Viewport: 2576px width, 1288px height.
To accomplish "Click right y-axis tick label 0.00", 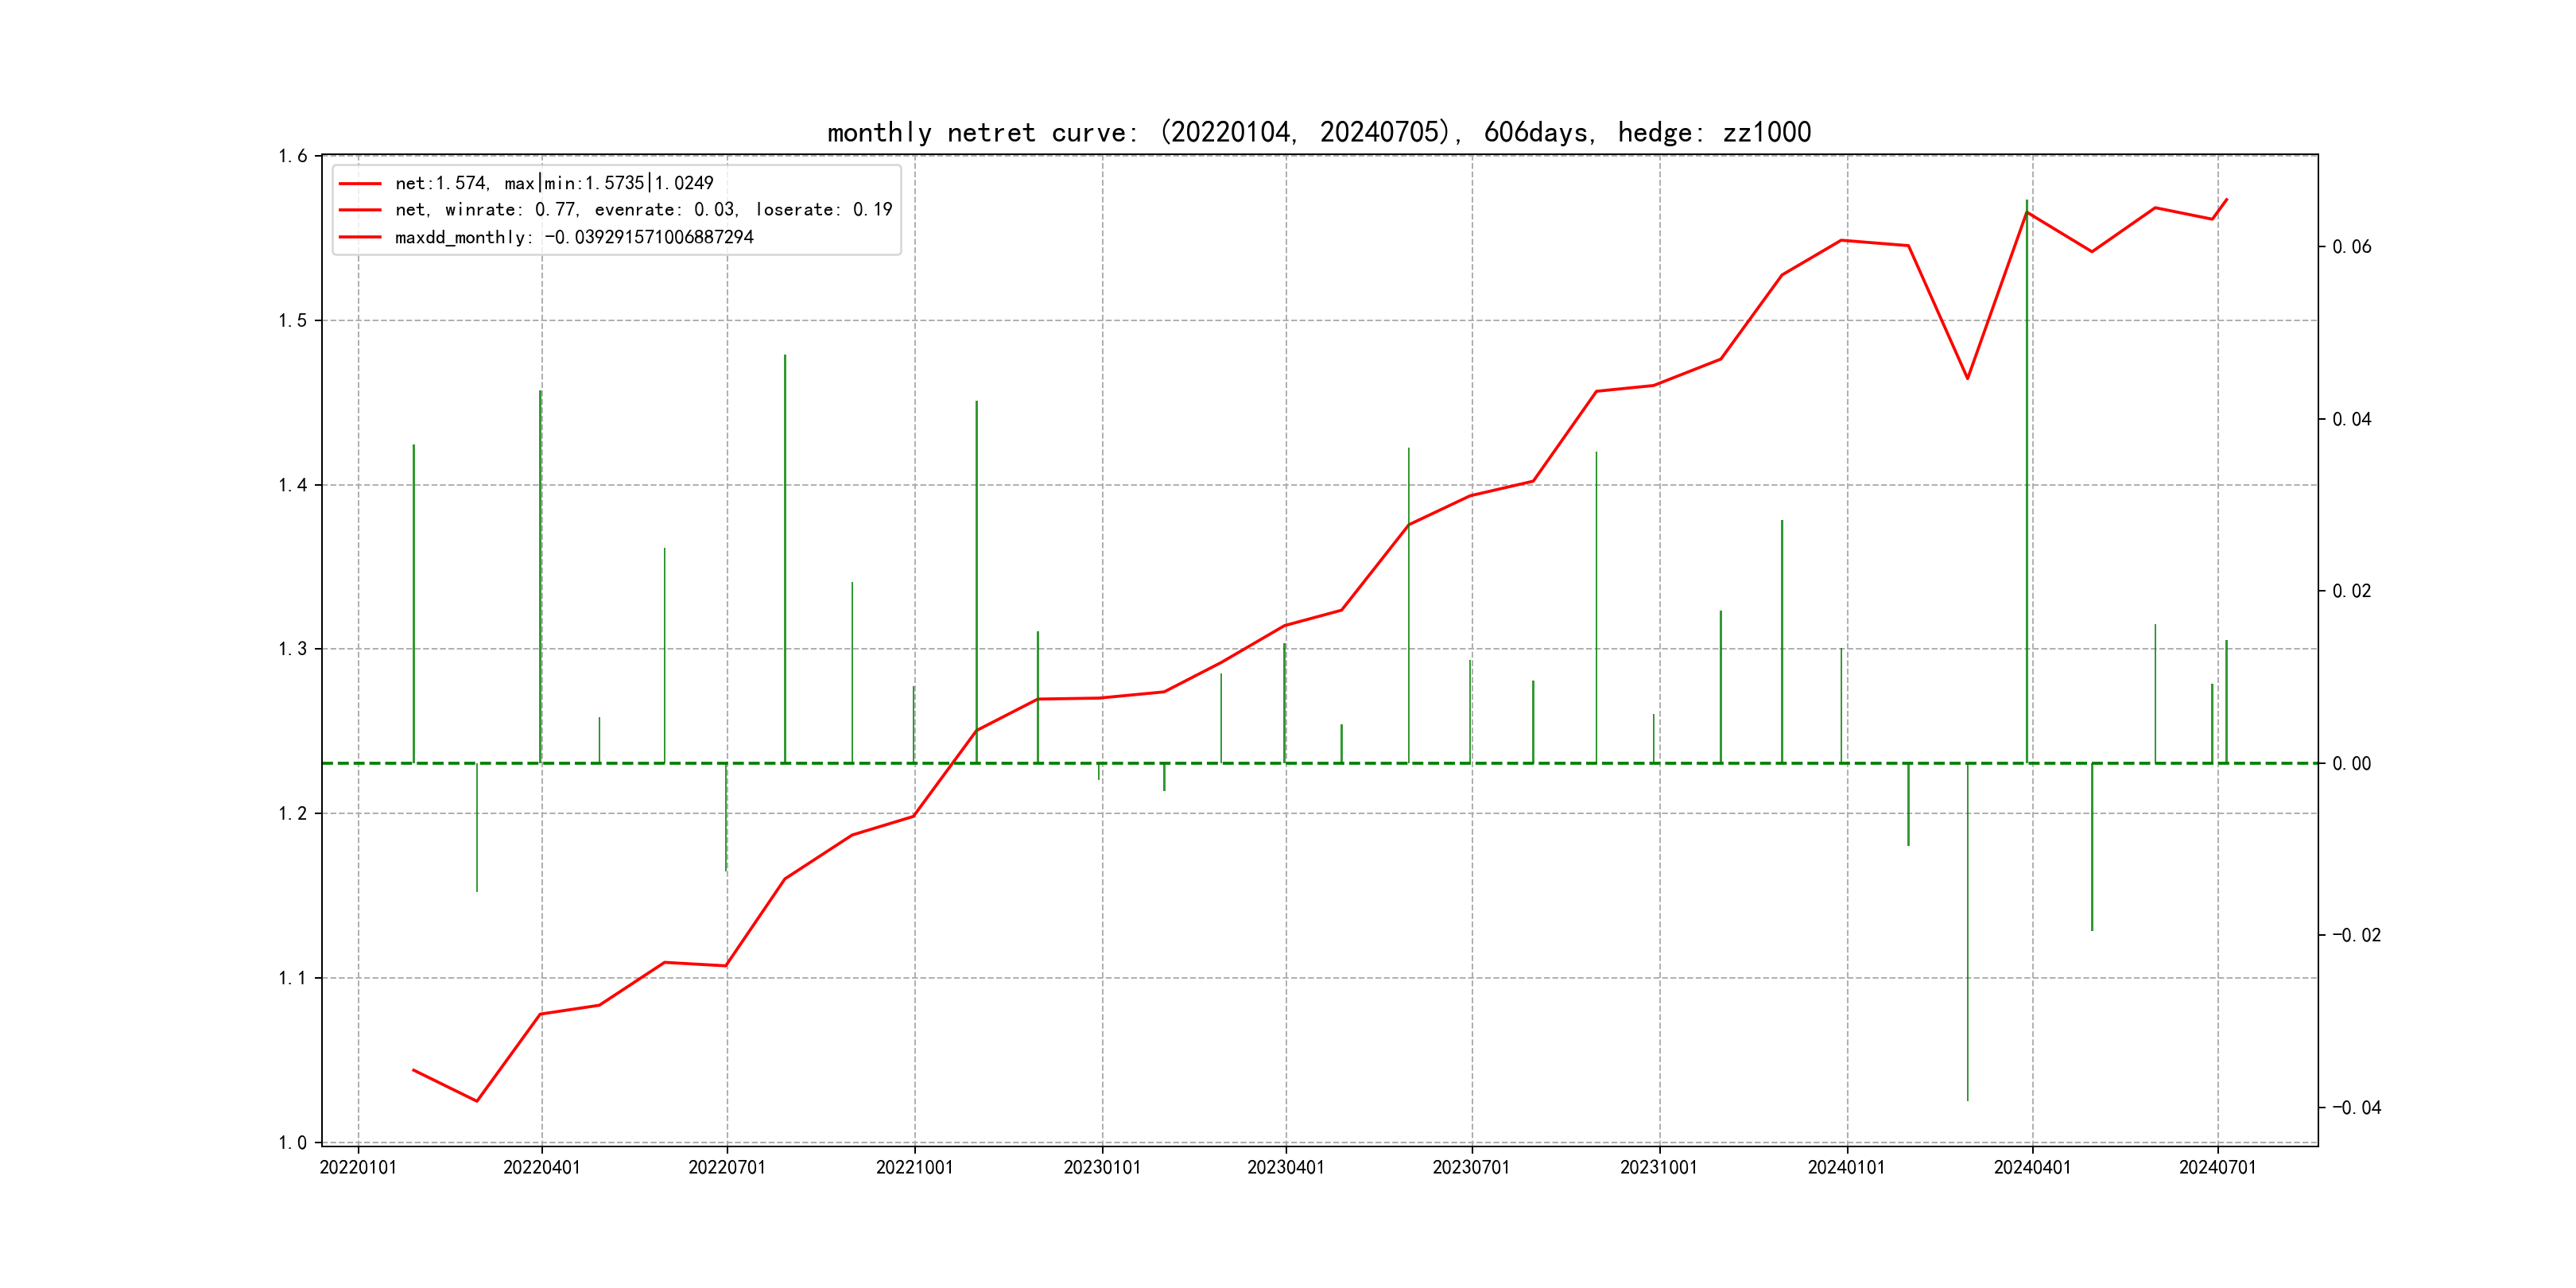I will (2351, 764).
